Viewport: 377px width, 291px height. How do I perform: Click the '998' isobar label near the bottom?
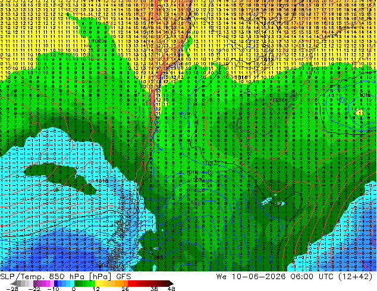coord(158,257)
